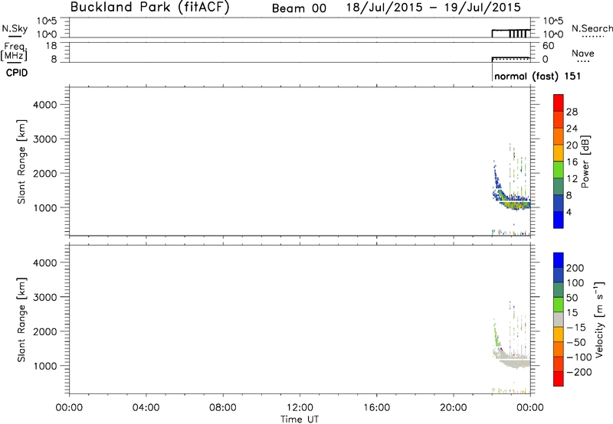Click the -15 label on Velocity color bar
Image resolution: width=613 pixels, height=424 pixels.
click(x=576, y=328)
